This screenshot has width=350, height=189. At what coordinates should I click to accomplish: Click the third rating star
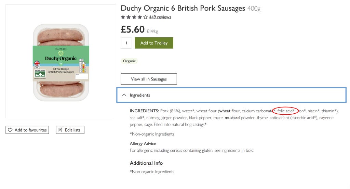(x=134, y=17)
